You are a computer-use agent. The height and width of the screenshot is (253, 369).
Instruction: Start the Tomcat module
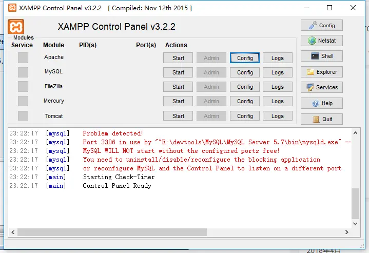(x=178, y=116)
